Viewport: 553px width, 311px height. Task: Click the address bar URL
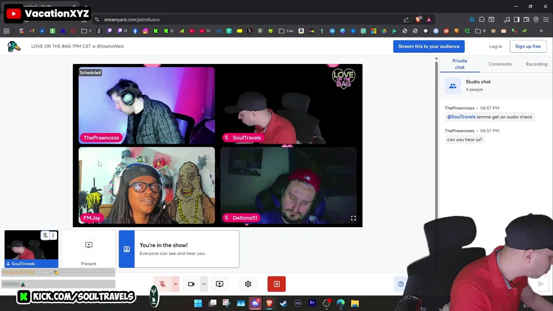coord(132,19)
